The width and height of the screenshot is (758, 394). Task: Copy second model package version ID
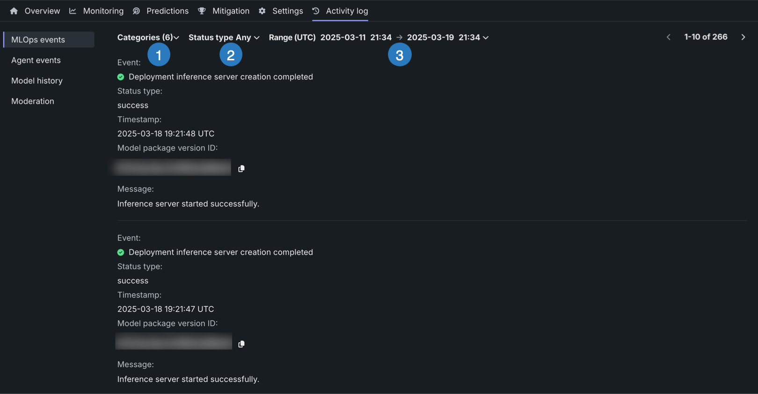[241, 344]
